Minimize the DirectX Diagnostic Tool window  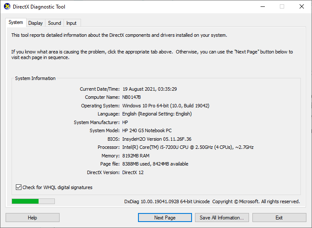(x=262, y=7)
